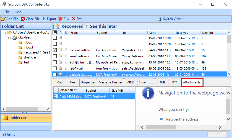Sort by the Sent column header
Viewport: 232px width, 138px height.
point(161,33)
